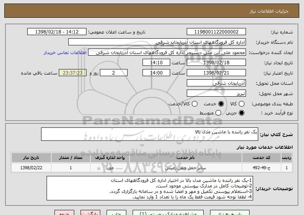304x215 pixels.
Task: Click unit cell مورد
Action: tap(110, 168)
